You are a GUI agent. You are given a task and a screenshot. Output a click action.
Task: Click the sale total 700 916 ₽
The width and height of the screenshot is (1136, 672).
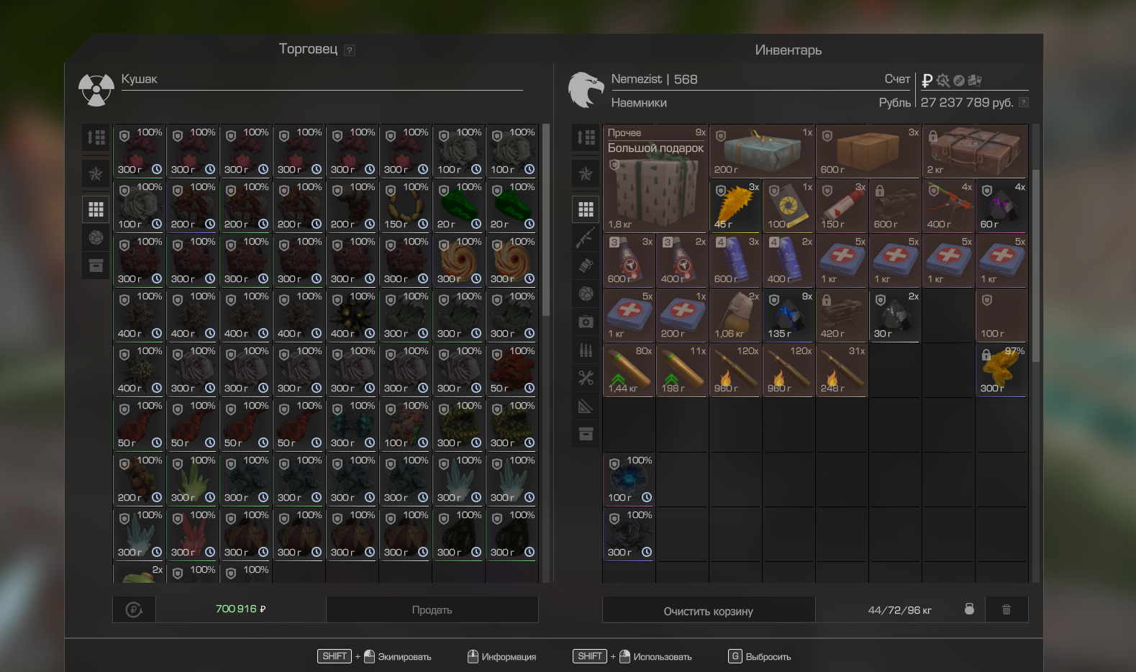(240, 609)
